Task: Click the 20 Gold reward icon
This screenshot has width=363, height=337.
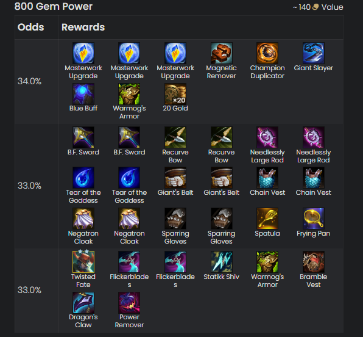Action: point(175,94)
